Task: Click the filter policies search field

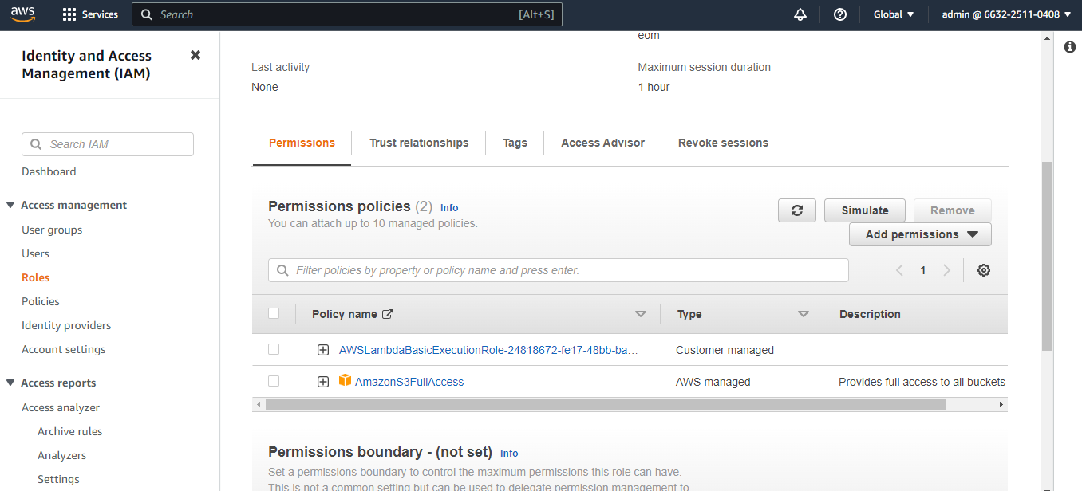Action: click(x=559, y=270)
